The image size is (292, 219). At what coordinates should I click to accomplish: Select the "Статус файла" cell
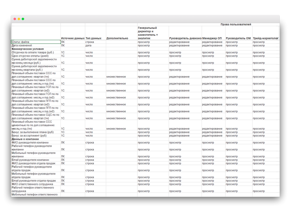[36, 42]
